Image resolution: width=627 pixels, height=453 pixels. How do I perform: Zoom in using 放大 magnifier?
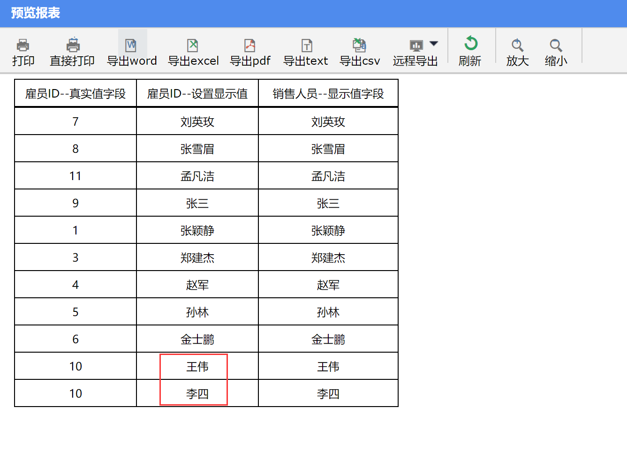click(517, 45)
